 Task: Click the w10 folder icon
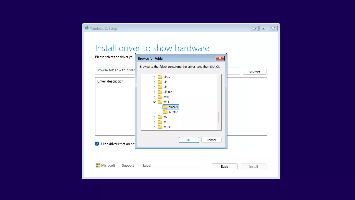pyautogui.click(x=160, y=97)
